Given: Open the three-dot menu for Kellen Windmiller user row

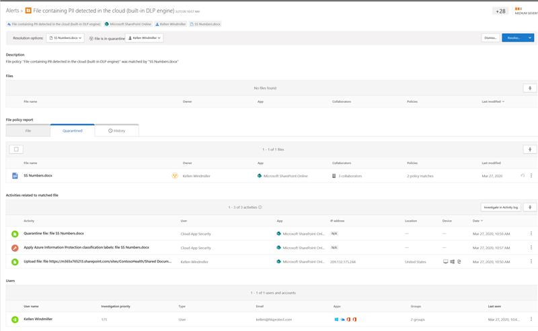Looking at the screenshot, I should tap(531, 320).
